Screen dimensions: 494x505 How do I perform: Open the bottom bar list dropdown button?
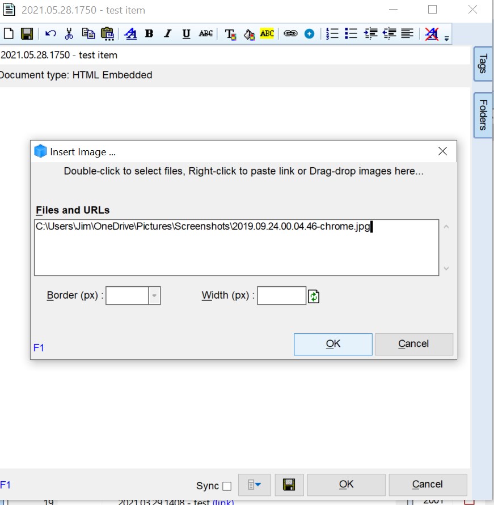tap(254, 485)
